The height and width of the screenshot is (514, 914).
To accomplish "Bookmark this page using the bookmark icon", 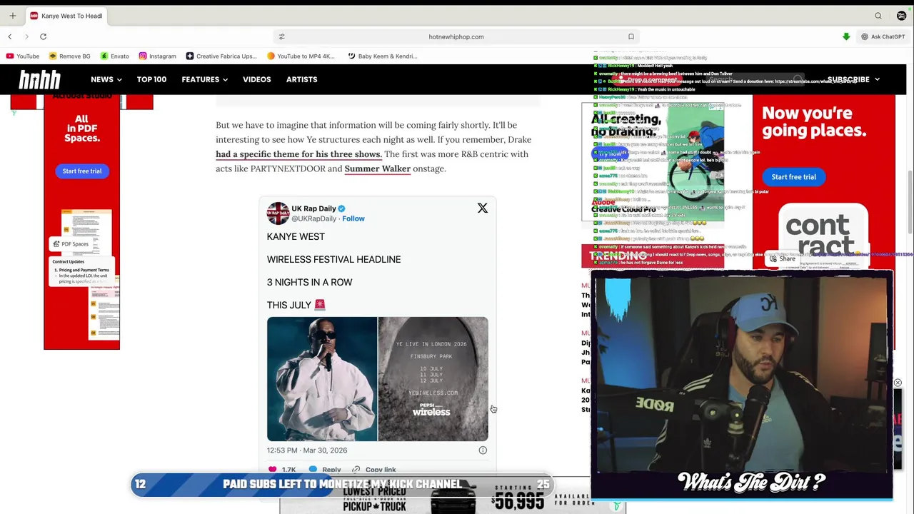I will (x=631, y=36).
